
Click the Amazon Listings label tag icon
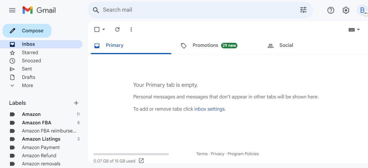12,139
